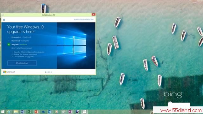203x114 pixels.
Task: Click the window icon in the Get Windows 10 title bar
Action: [x=3, y=15]
